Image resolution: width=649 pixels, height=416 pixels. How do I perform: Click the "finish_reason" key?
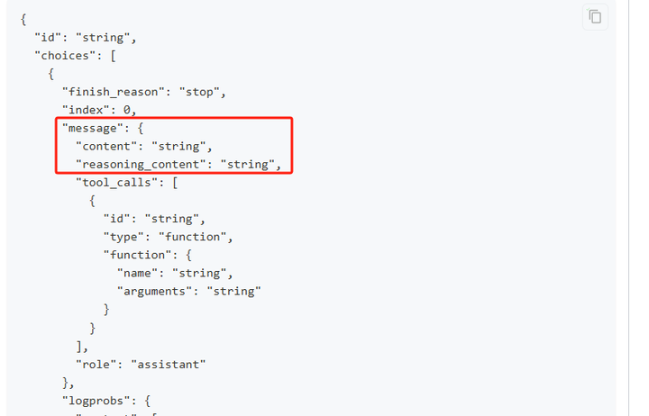(114, 91)
